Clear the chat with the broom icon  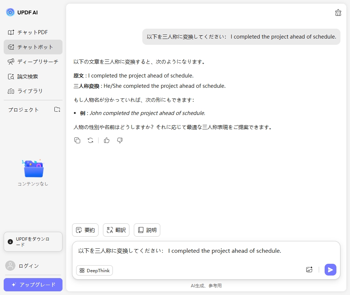338,13
